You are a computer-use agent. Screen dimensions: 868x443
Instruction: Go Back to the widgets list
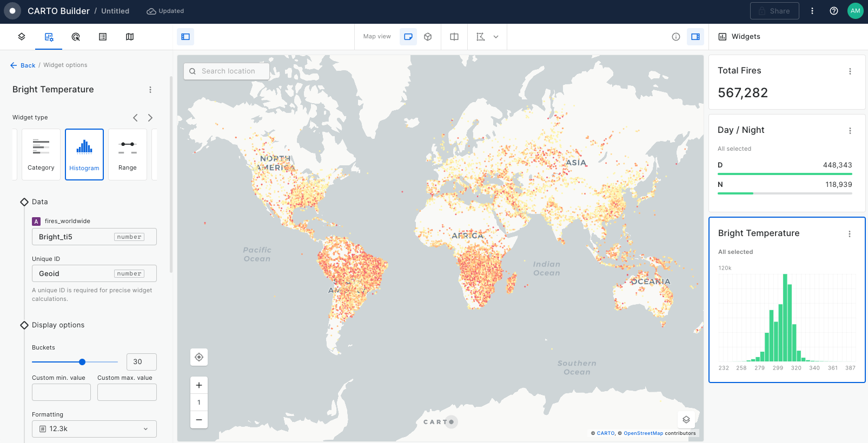pos(23,65)
